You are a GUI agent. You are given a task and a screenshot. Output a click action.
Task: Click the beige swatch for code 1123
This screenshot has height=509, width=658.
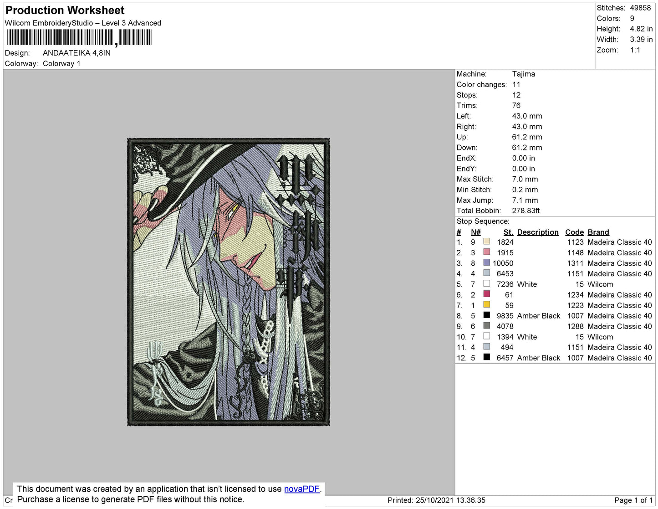point(487,242)
